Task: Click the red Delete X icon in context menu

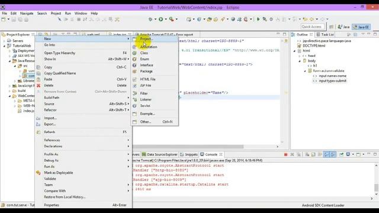Action: tap(38, 85)
